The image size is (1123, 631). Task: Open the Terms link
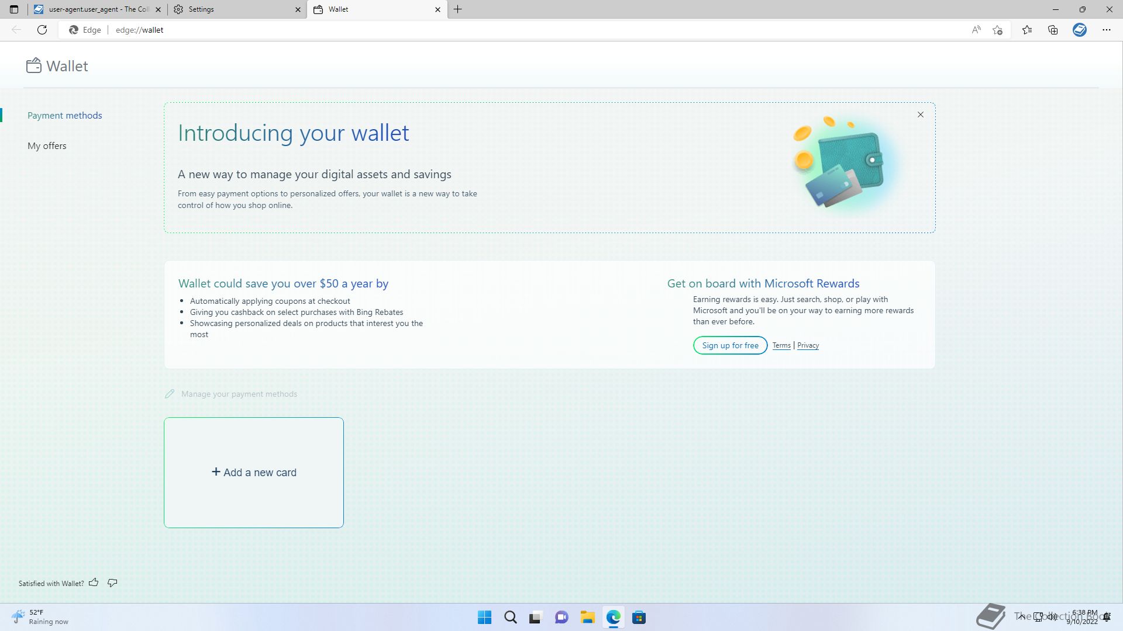pos(781,345)
